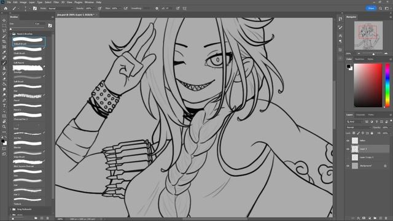Open layer filter Kind dropdown
Viewport: 393px width, 221px height.
tap(354, 122)
